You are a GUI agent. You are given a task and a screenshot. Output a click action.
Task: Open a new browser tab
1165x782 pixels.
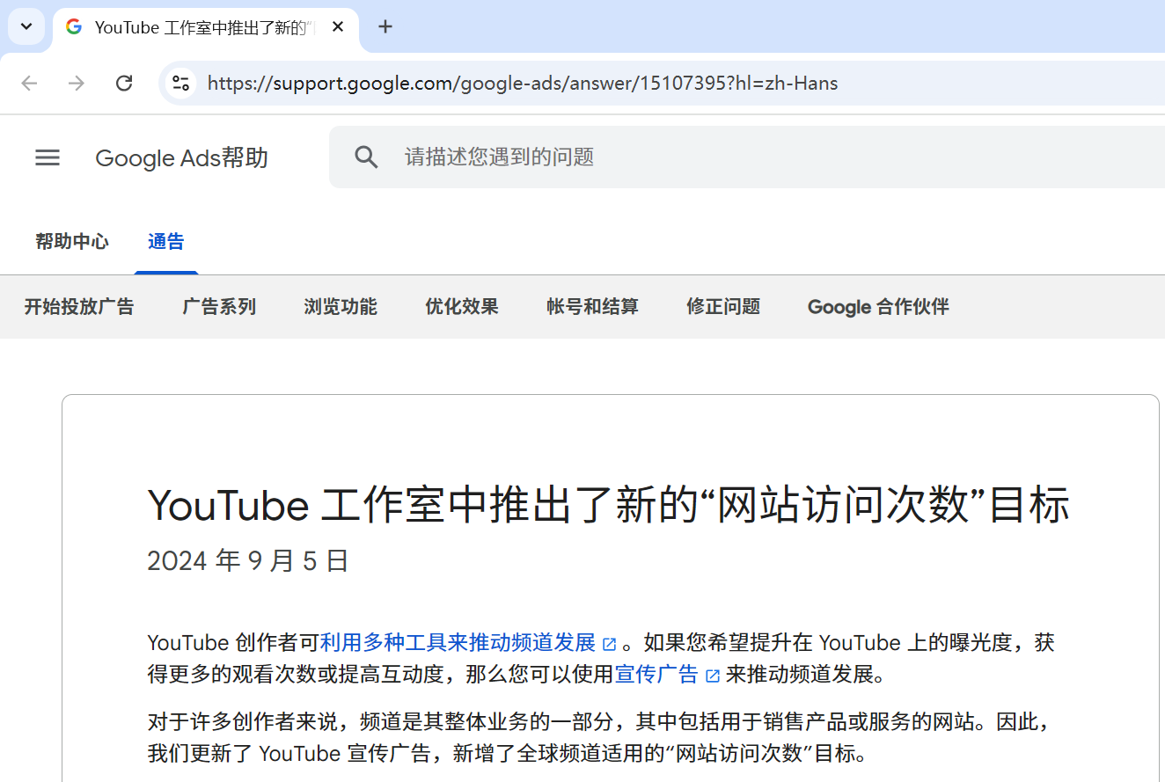(385, 26)
